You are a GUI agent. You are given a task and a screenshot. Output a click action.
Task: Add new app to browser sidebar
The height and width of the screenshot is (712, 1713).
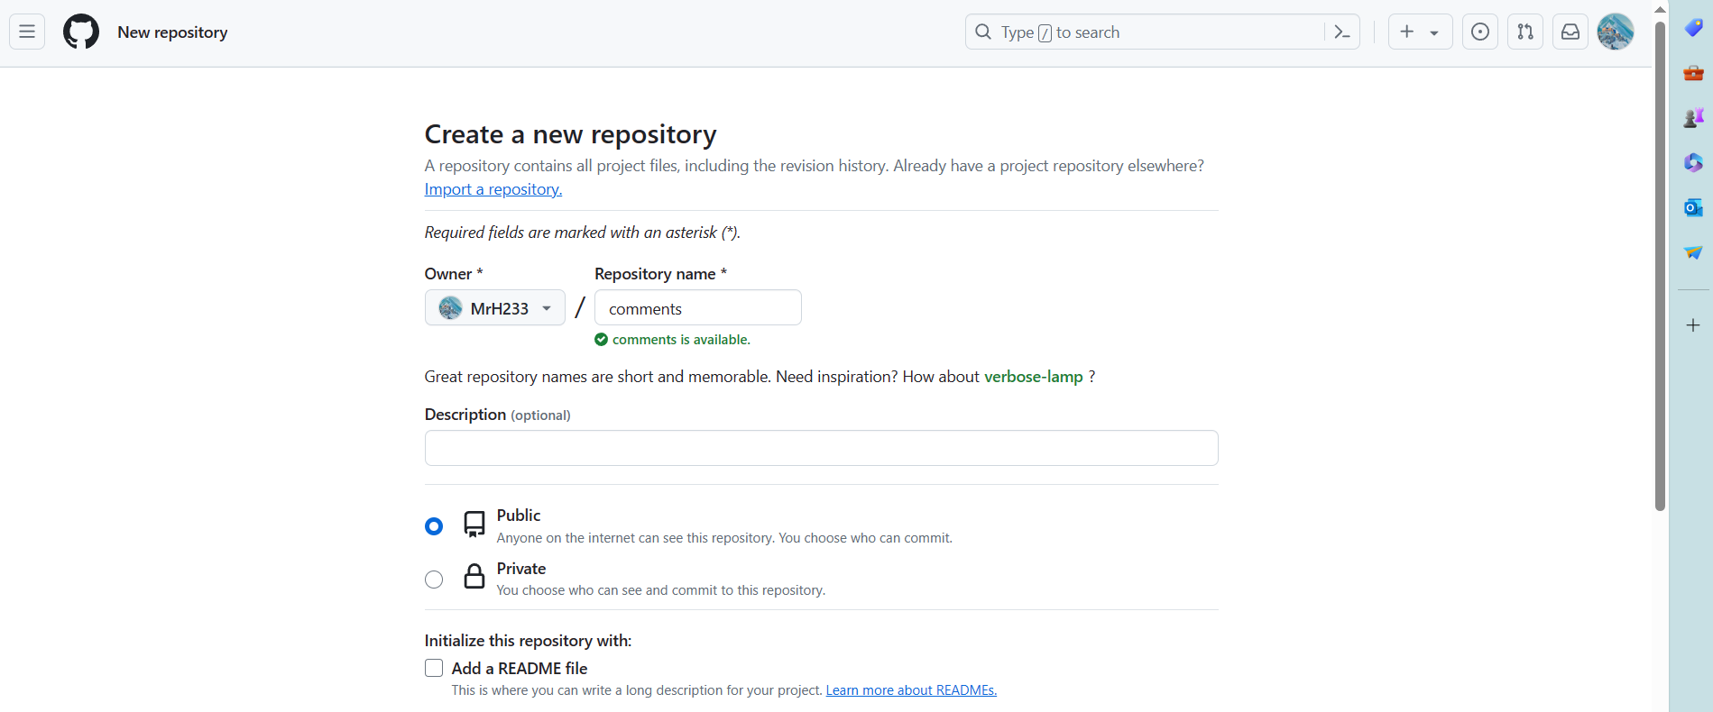pyautogui.click(x=1693, y=325)
